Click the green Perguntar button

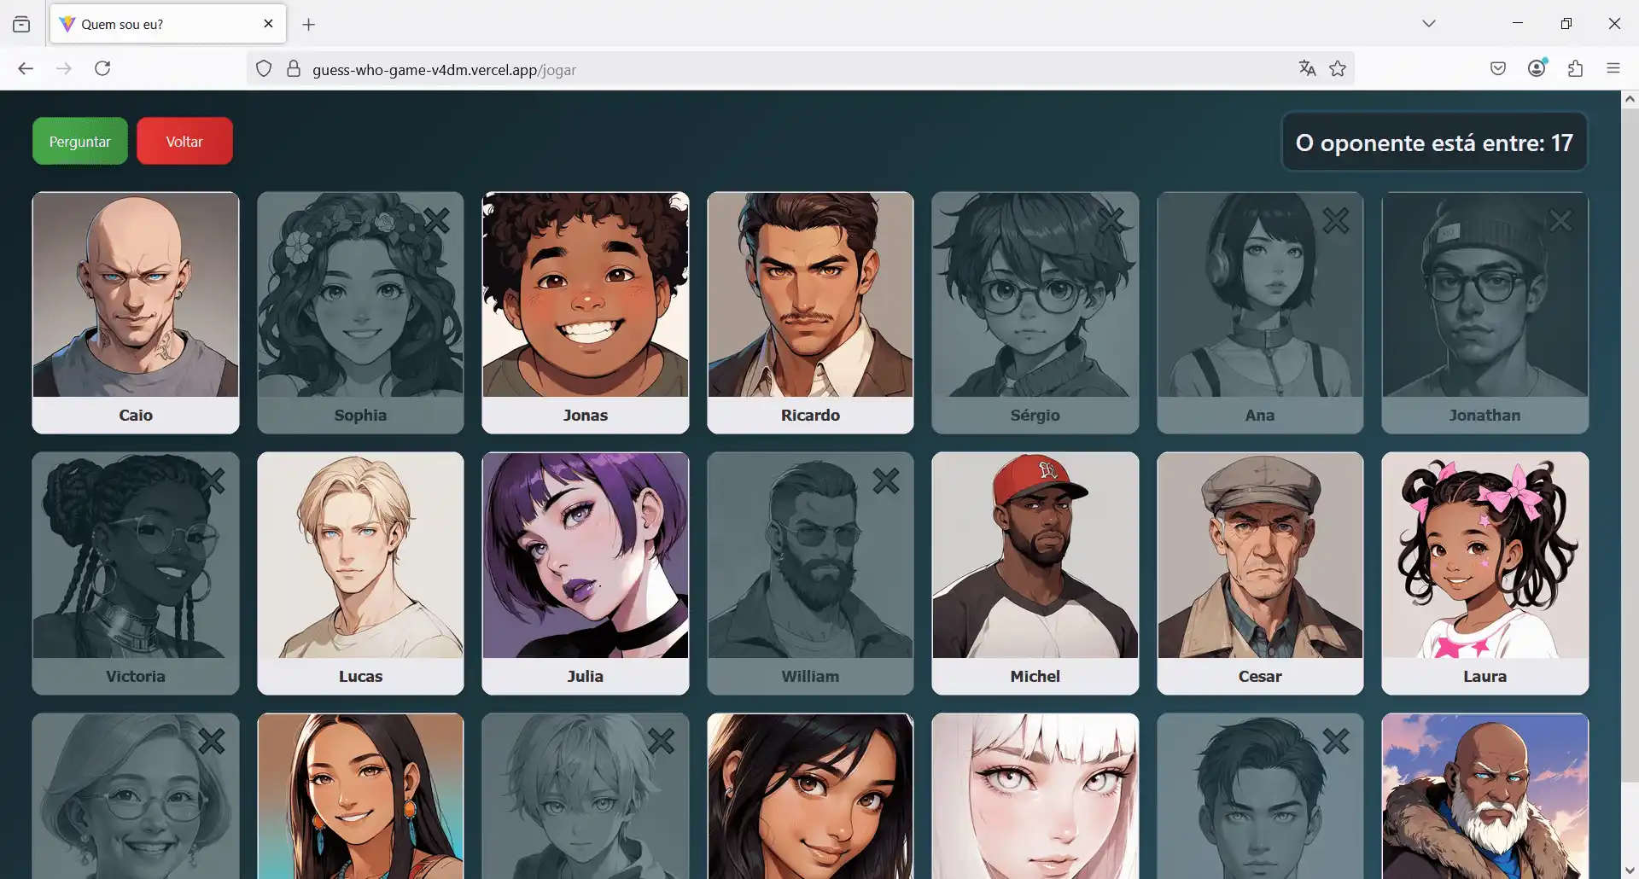(x=80, y=141)
